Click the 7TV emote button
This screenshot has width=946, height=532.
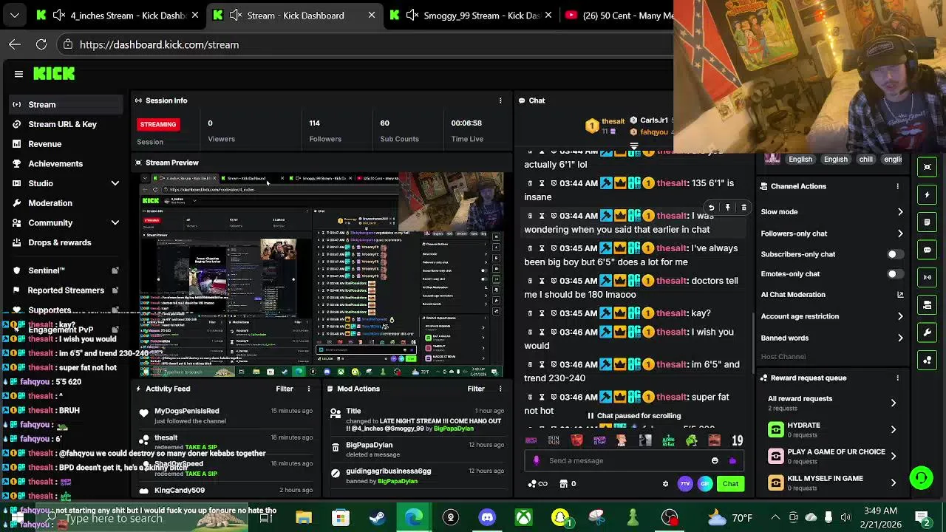pos(685,484)
